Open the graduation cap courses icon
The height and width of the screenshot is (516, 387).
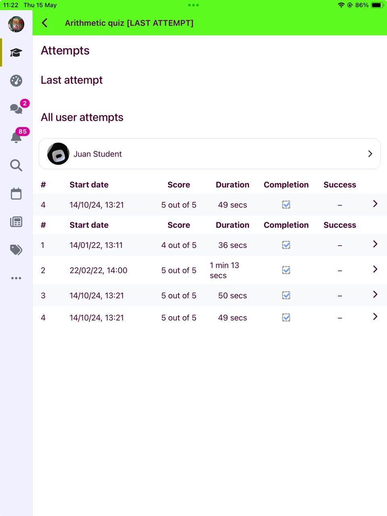pyautogui.click(x=16, y=52)
